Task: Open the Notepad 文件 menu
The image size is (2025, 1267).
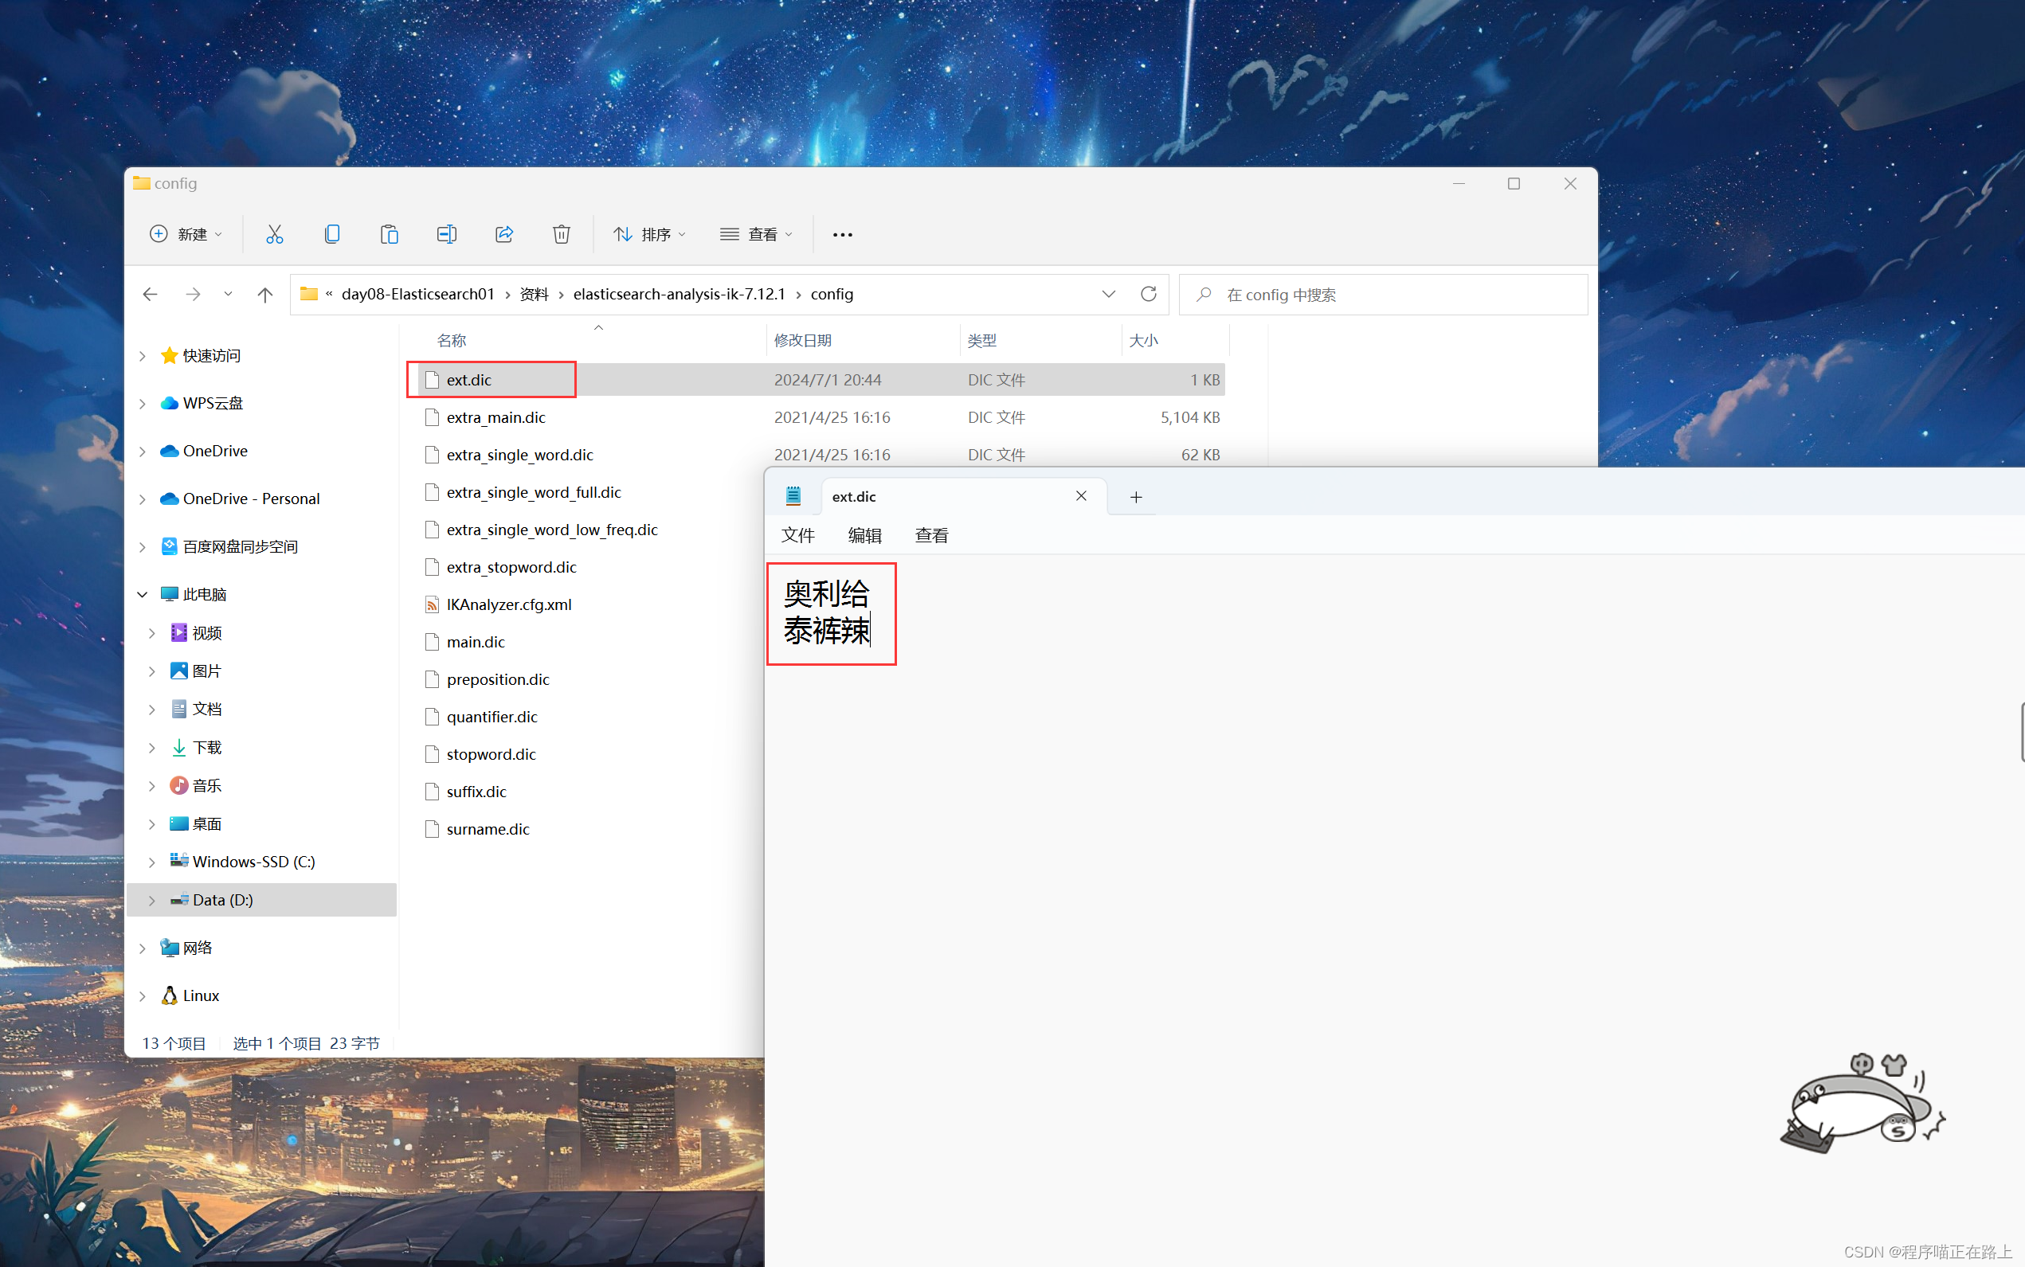Action: tap(797, 535)
